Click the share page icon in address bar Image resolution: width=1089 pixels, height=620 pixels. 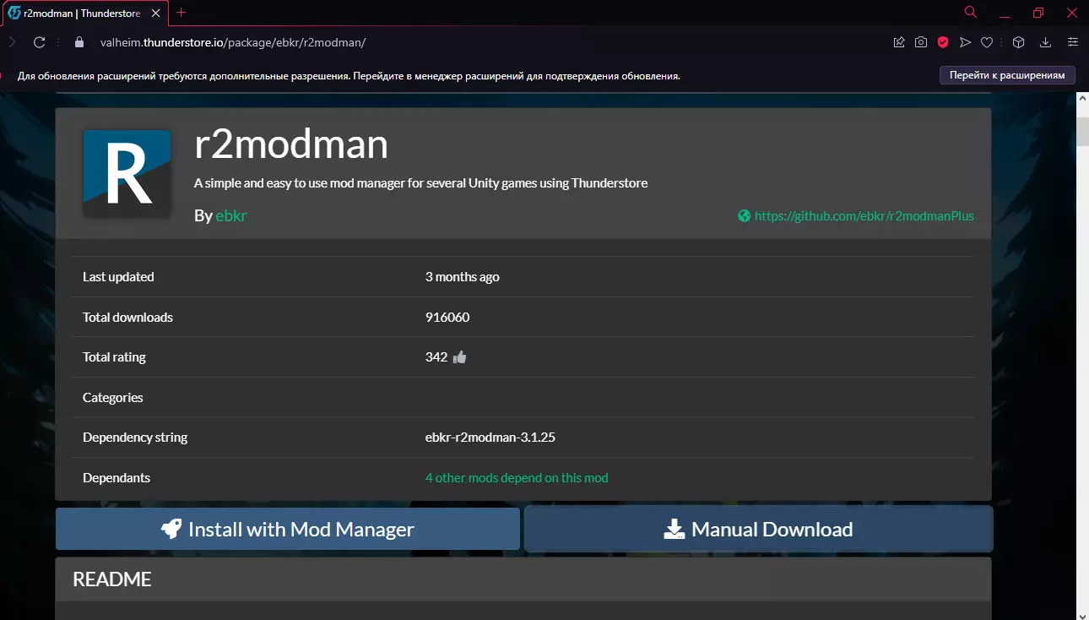(899, 42)
